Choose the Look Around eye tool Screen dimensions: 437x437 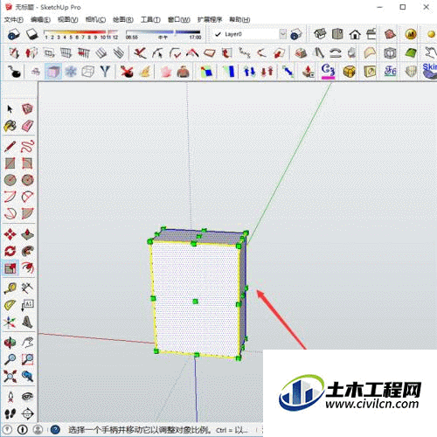[x=27, y=396]
